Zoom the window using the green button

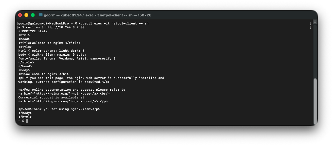coord(33,15)
